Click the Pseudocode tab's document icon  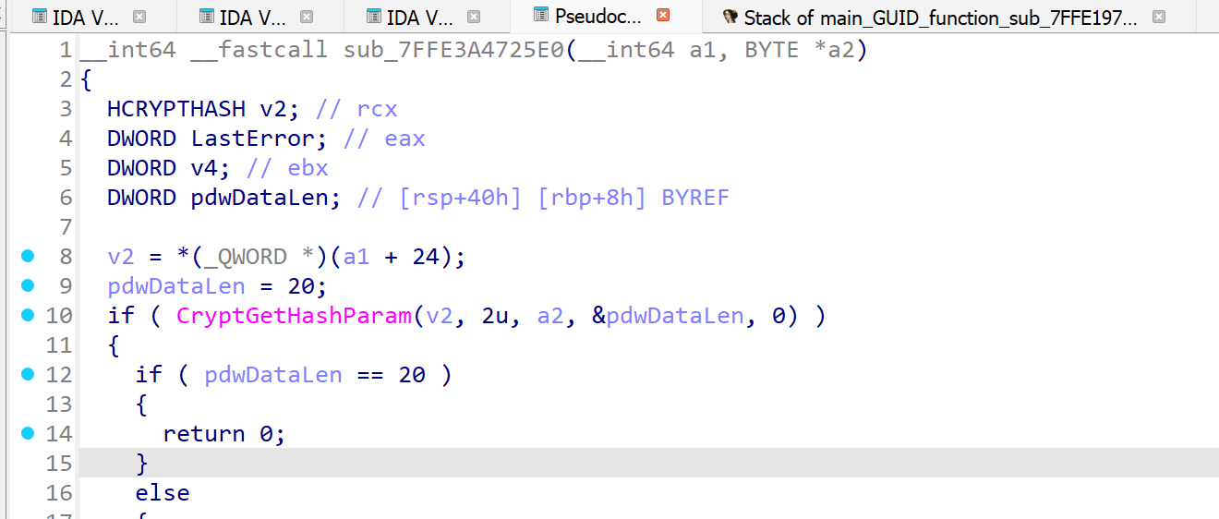541,16
